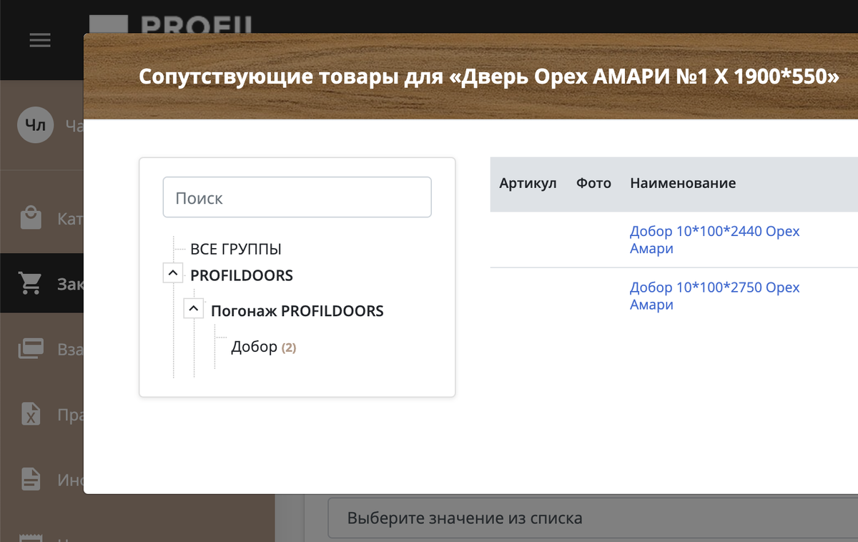Click the Фото column header
This screenshot has height=542, width=858.
(x=593, y=183)
